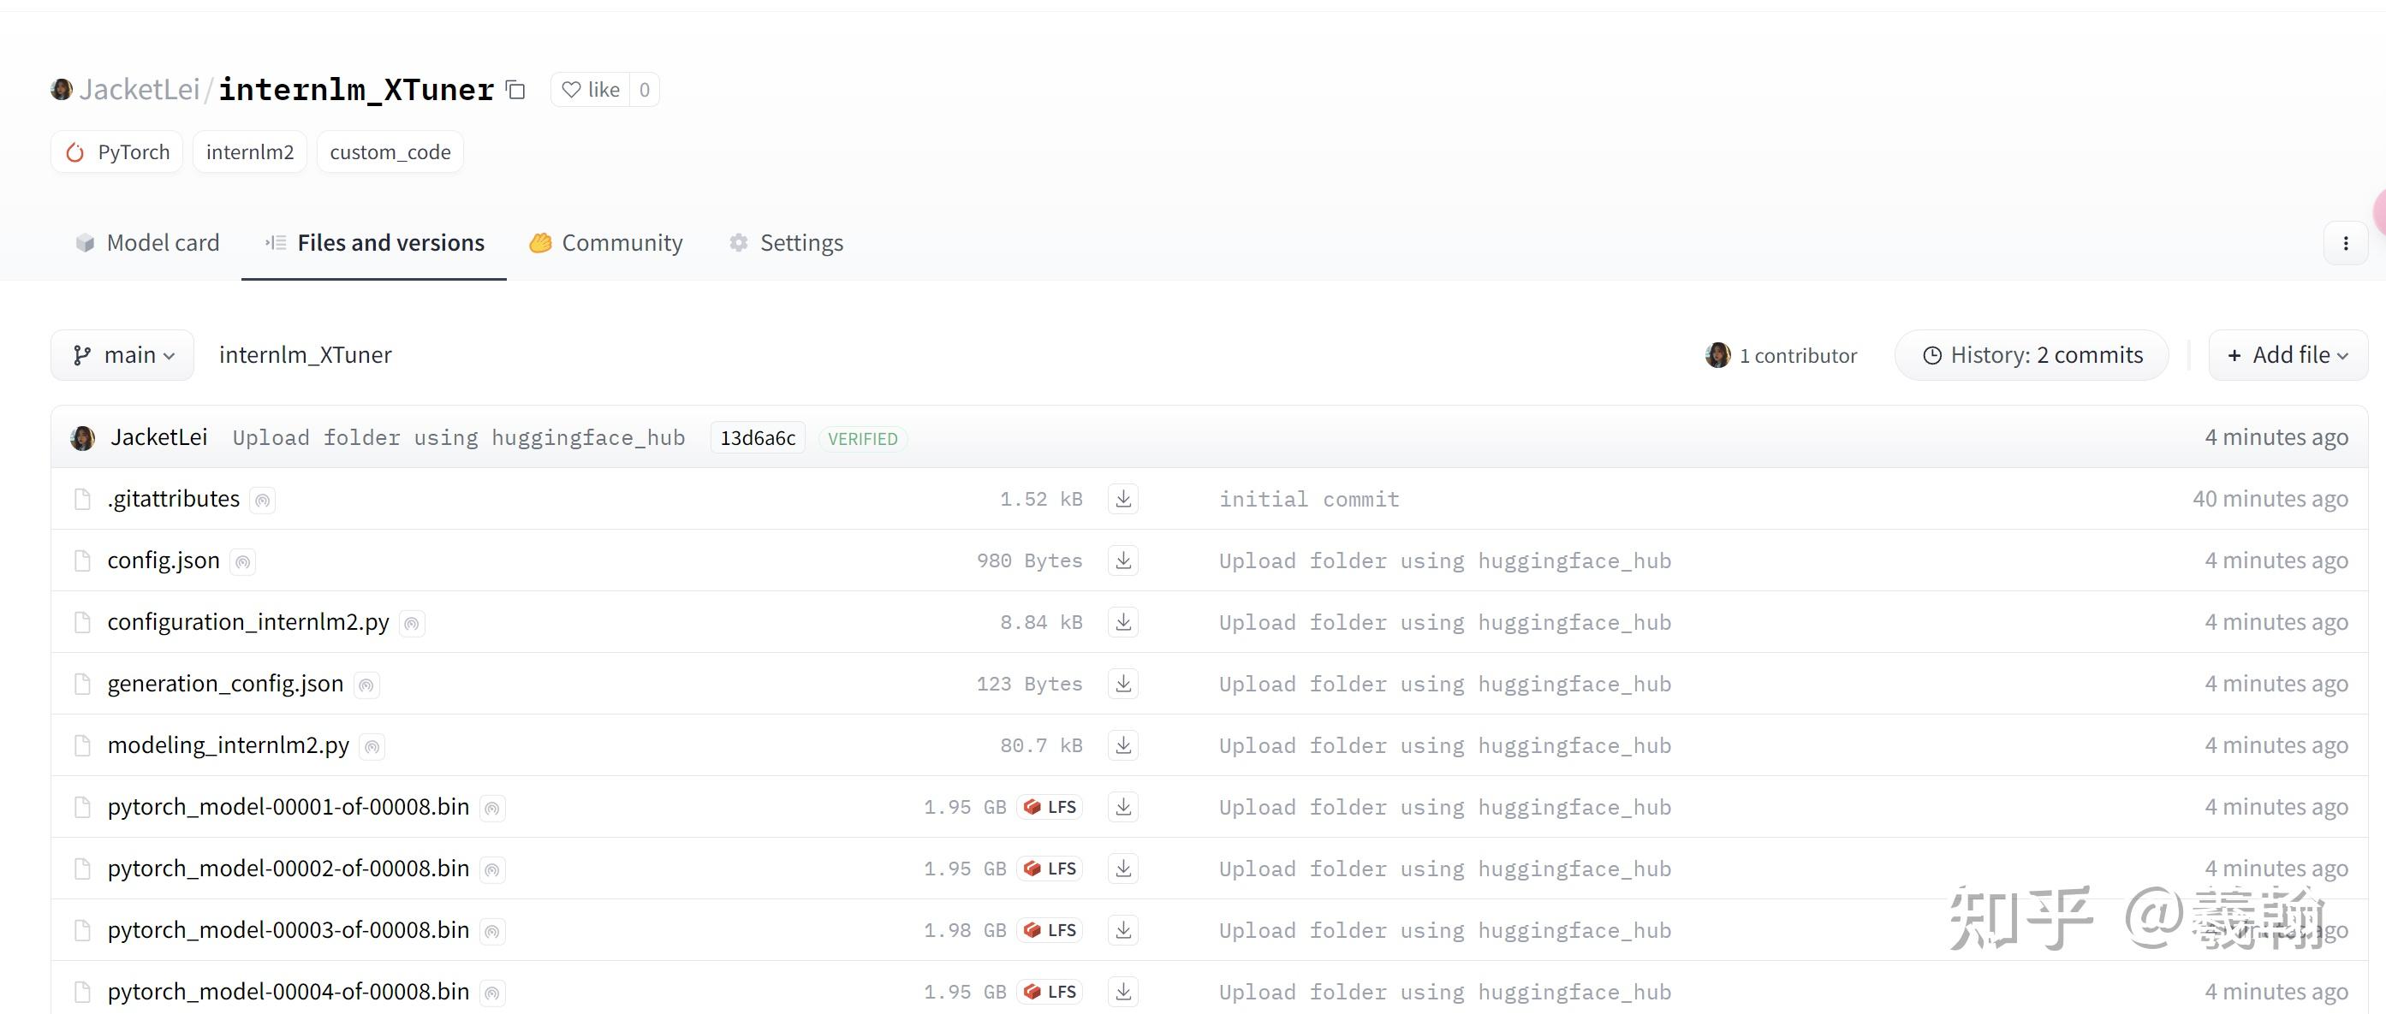Viewport: 2386px width, 1014px height.
Task: Click the PyTorch tag
Action: tap(117, 151)
